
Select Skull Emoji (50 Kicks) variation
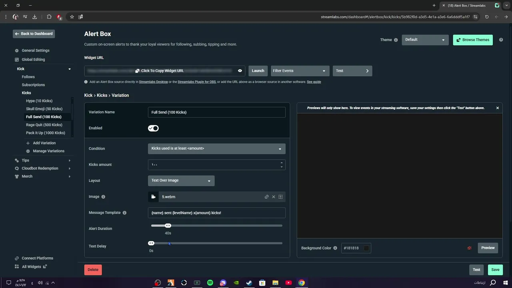pos(44,109)
